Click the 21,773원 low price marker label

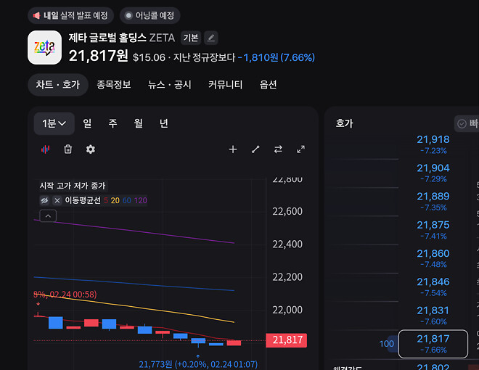pos(198,364)
